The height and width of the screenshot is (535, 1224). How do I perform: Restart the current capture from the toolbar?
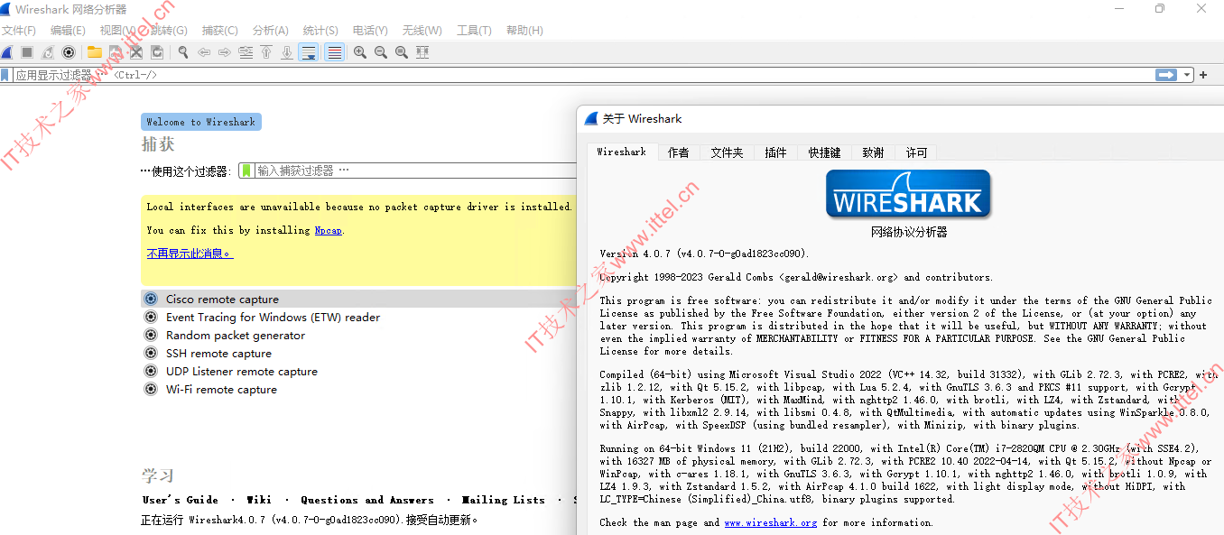coord(48,52)
